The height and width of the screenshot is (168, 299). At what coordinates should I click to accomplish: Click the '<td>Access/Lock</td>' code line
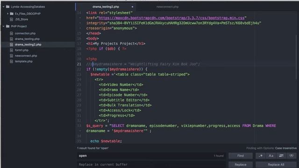[120, 110]
